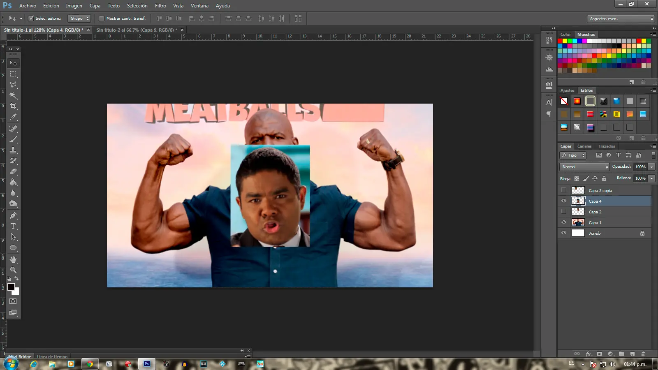
Task: Switch to Sin título-2 document tab
Action: click(137, 30)
